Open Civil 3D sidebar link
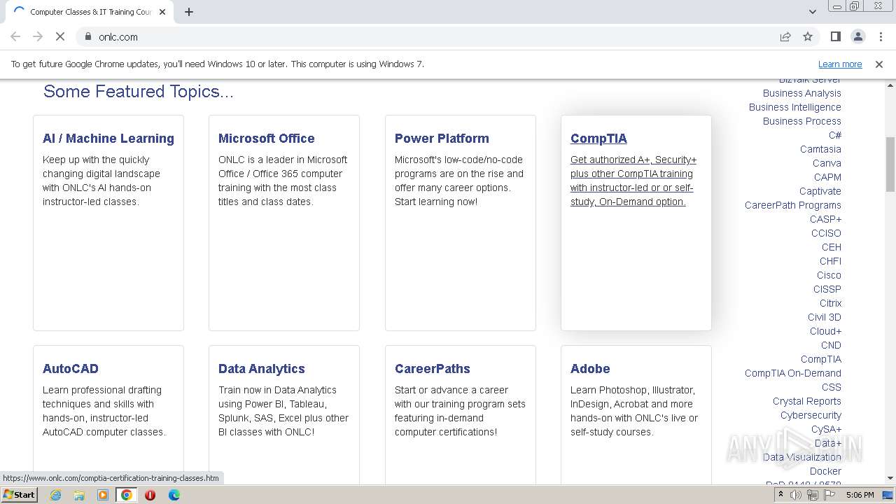 coord(825,317)
